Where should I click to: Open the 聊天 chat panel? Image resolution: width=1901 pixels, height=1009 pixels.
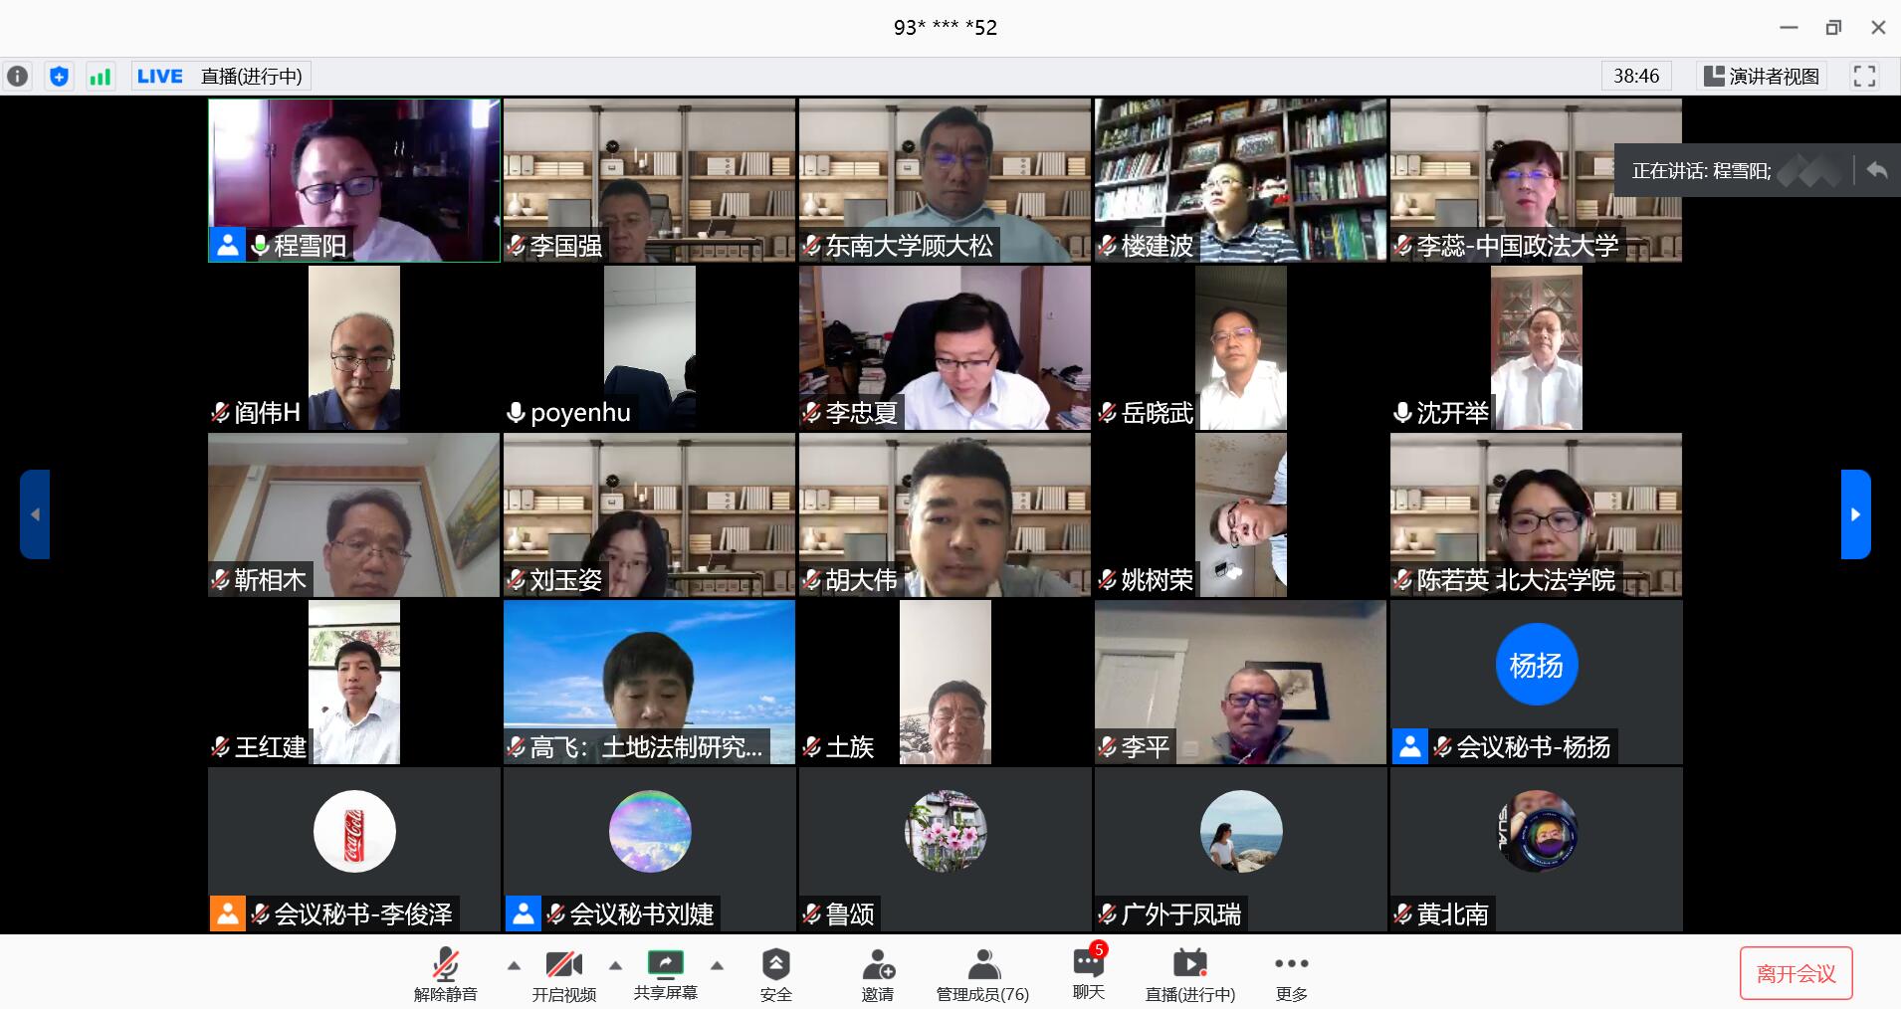tap(1088, 974)
